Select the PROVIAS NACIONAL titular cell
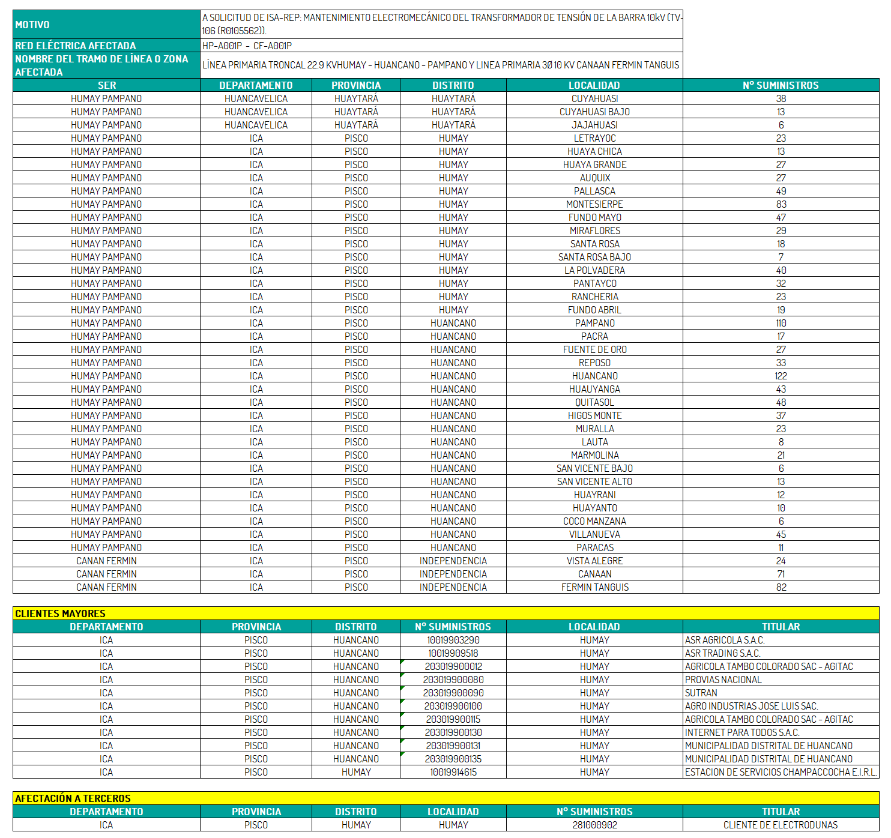891x838 pixels. [781, 680]
